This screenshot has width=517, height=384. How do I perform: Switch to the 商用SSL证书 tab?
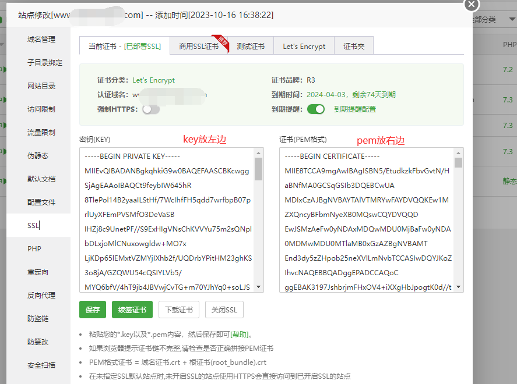tap(198, 47)
